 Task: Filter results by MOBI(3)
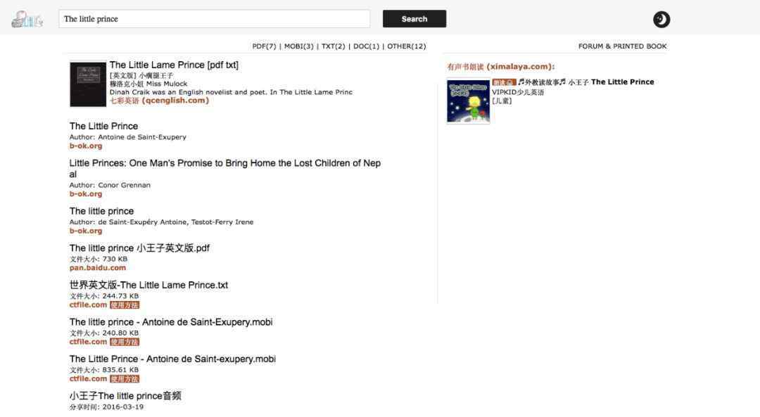pyautogui.click(x=298, y=46)
